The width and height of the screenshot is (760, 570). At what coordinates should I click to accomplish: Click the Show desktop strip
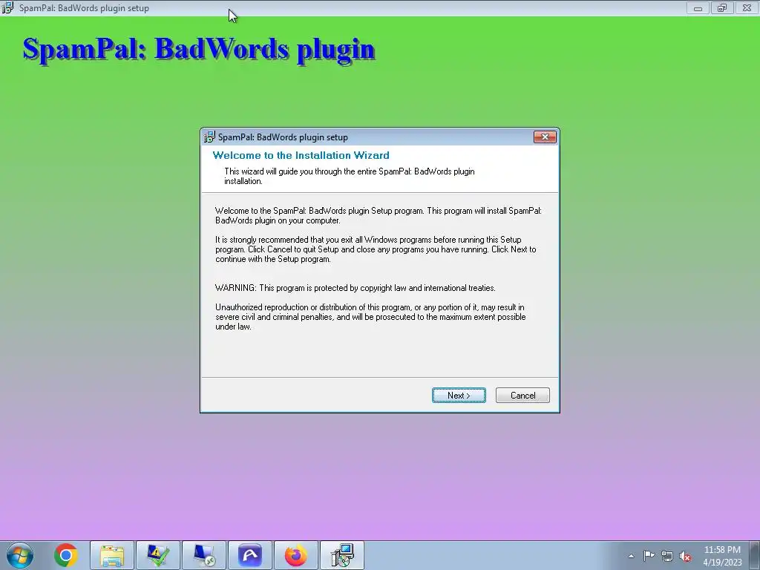click(x=755, y=555)
